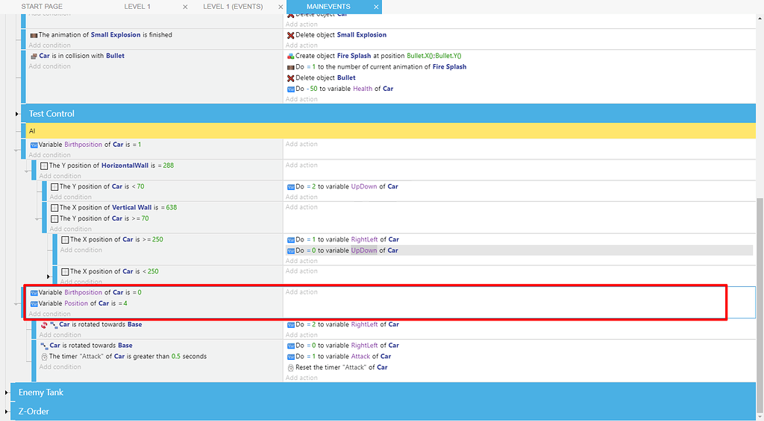Click the red X icon of Delete object Small Explosion

(x=290, y=35)
